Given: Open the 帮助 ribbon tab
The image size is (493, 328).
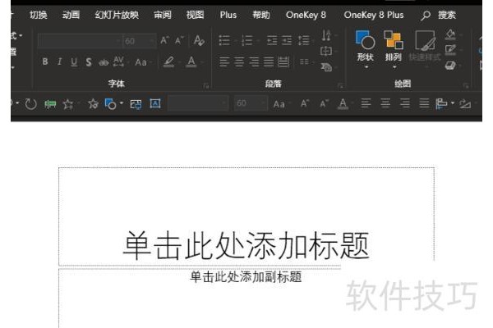Looking at the screenshot, I should coord(261,15).
